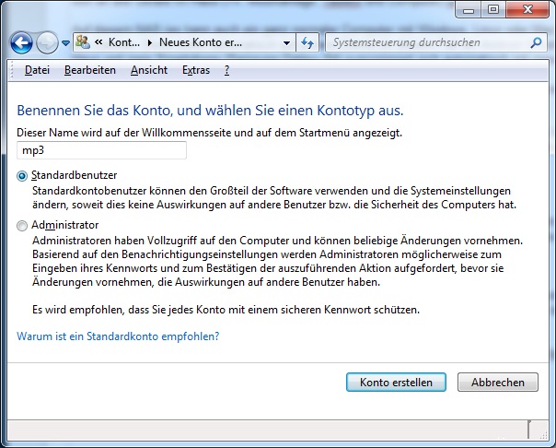The image size is (556, 448).
Task: Open the Ansicht menu
Action: point(149,70)
